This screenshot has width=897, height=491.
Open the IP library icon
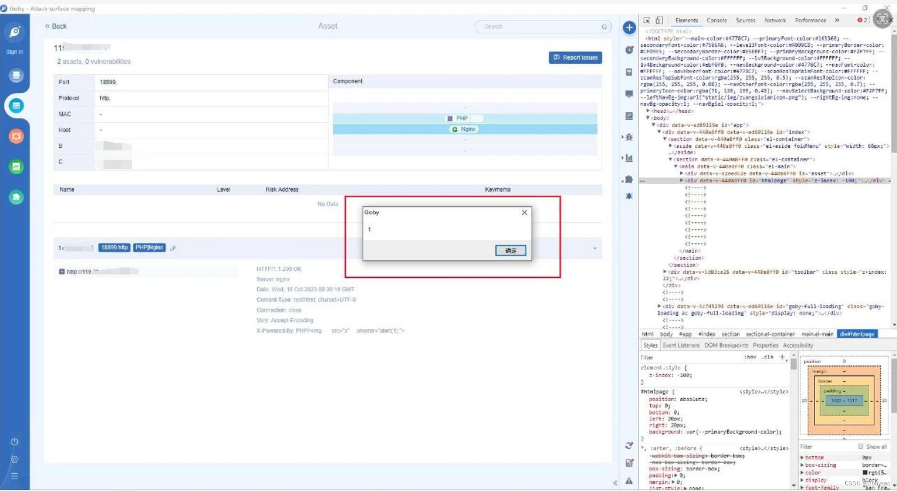[x=629, y=116]
